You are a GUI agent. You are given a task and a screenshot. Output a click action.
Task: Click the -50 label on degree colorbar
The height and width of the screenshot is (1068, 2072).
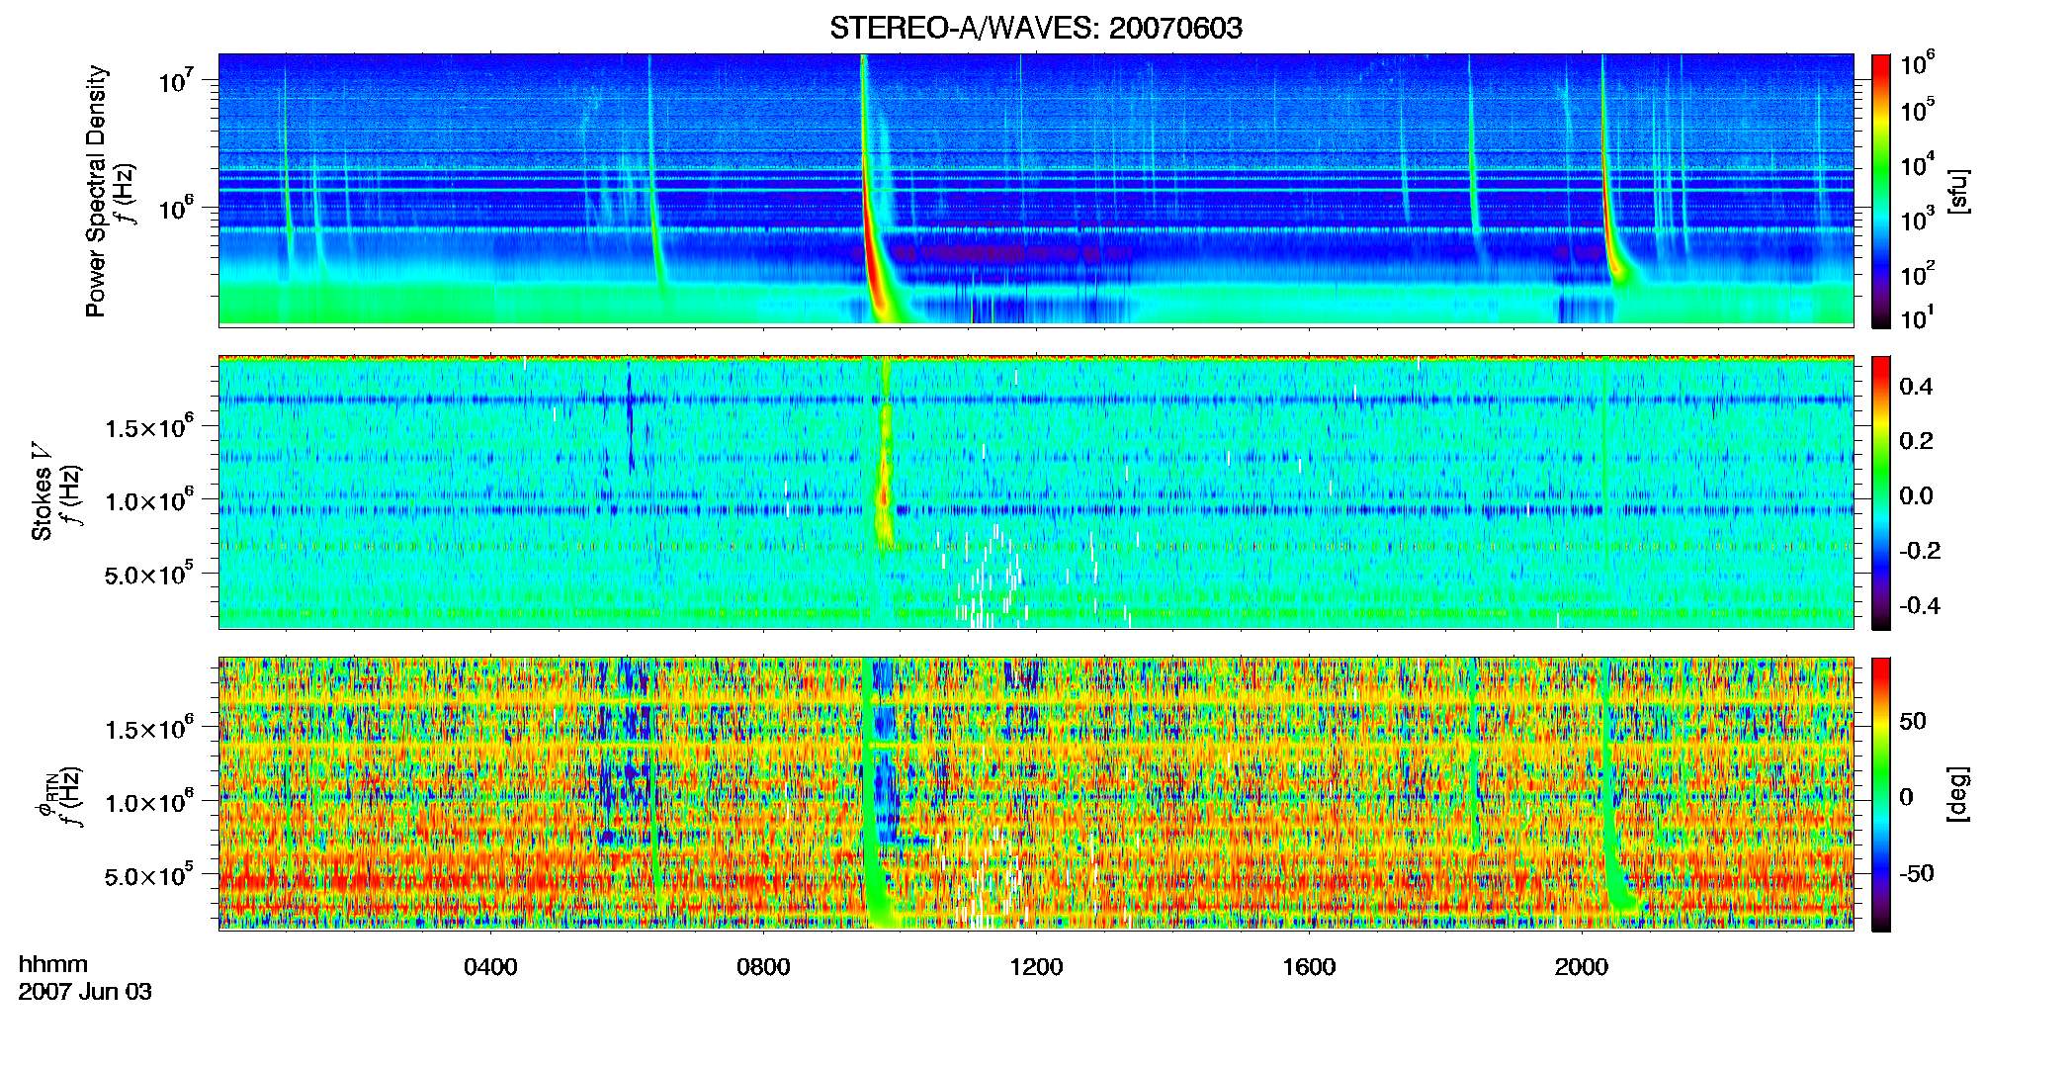click(1917, 873)
